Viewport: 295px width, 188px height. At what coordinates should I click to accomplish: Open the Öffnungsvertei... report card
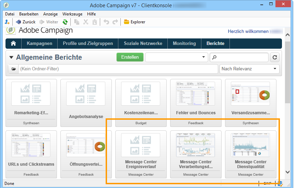pyautogui.click(x=86, y=154)
